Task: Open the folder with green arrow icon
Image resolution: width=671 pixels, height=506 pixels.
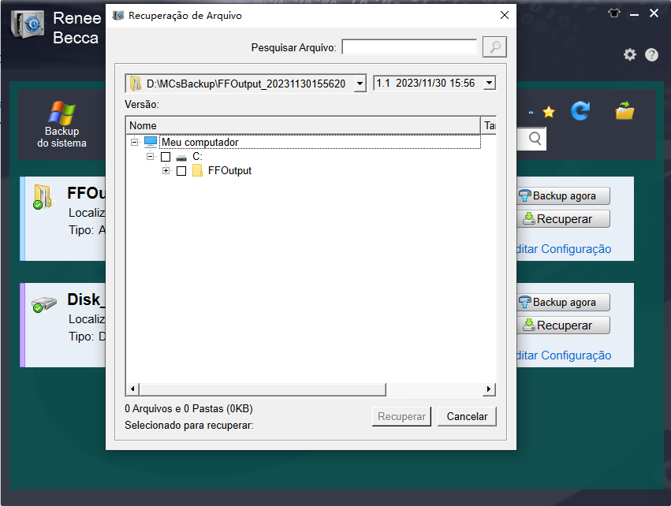Action: tap(624, 110)
